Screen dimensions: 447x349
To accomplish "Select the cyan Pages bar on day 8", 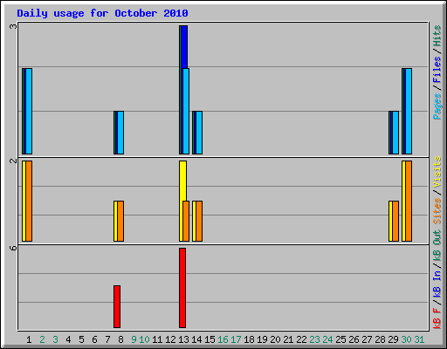I will pyautogui.click(x=120, y=133).
